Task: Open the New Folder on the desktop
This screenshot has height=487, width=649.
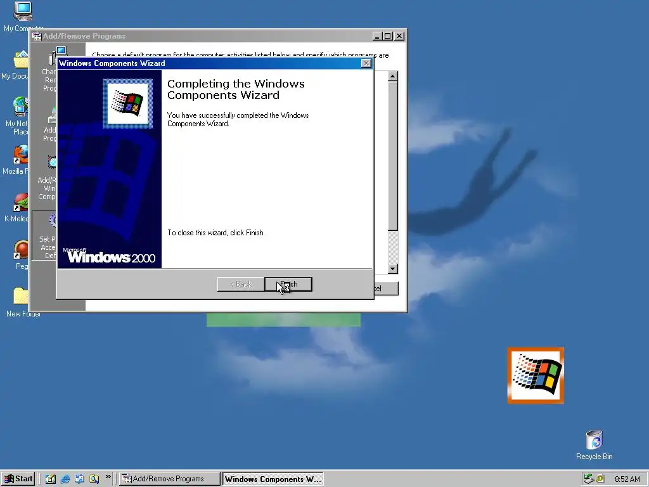Action: [x=22, y=302]
